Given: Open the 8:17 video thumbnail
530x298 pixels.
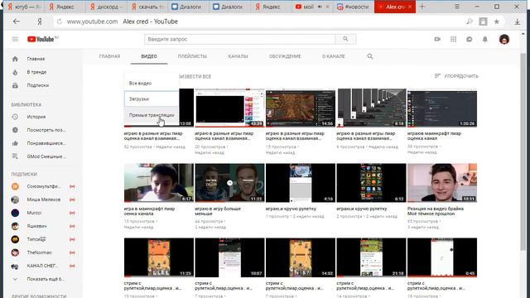Looking at the screenshot, I should click(159, 183).
